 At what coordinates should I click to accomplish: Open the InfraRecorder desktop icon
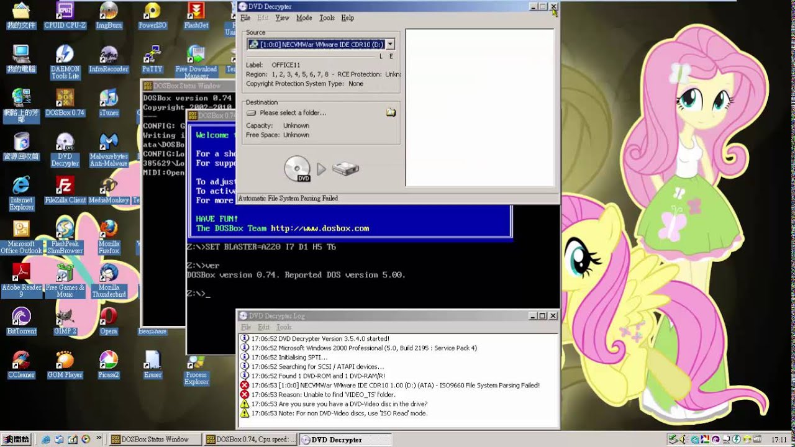tap(109, 60)
